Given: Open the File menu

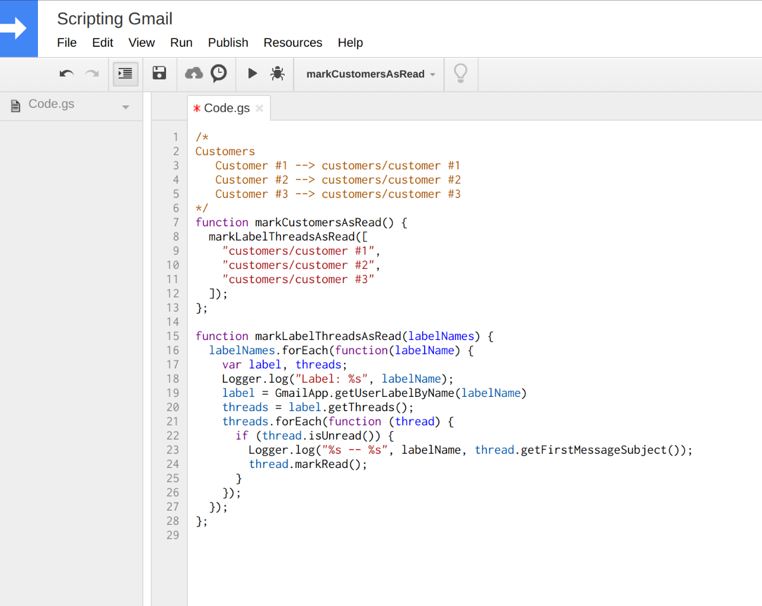Looking at the screenshot, I should pos(67,43).
